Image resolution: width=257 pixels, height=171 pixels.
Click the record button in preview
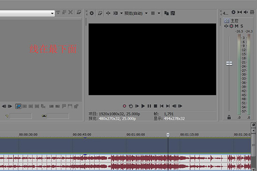[x=124, y=106]
